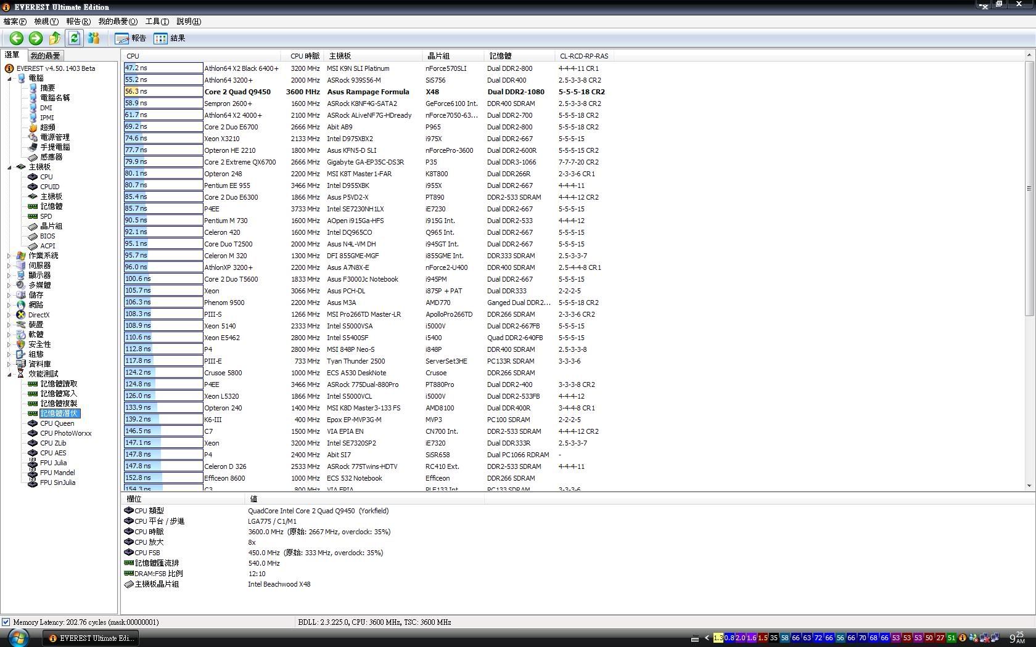1036x647 pixels.
Task: Select the CPU ZLib benchmark item
Action: pyautogui.click(x=53, y=443)
